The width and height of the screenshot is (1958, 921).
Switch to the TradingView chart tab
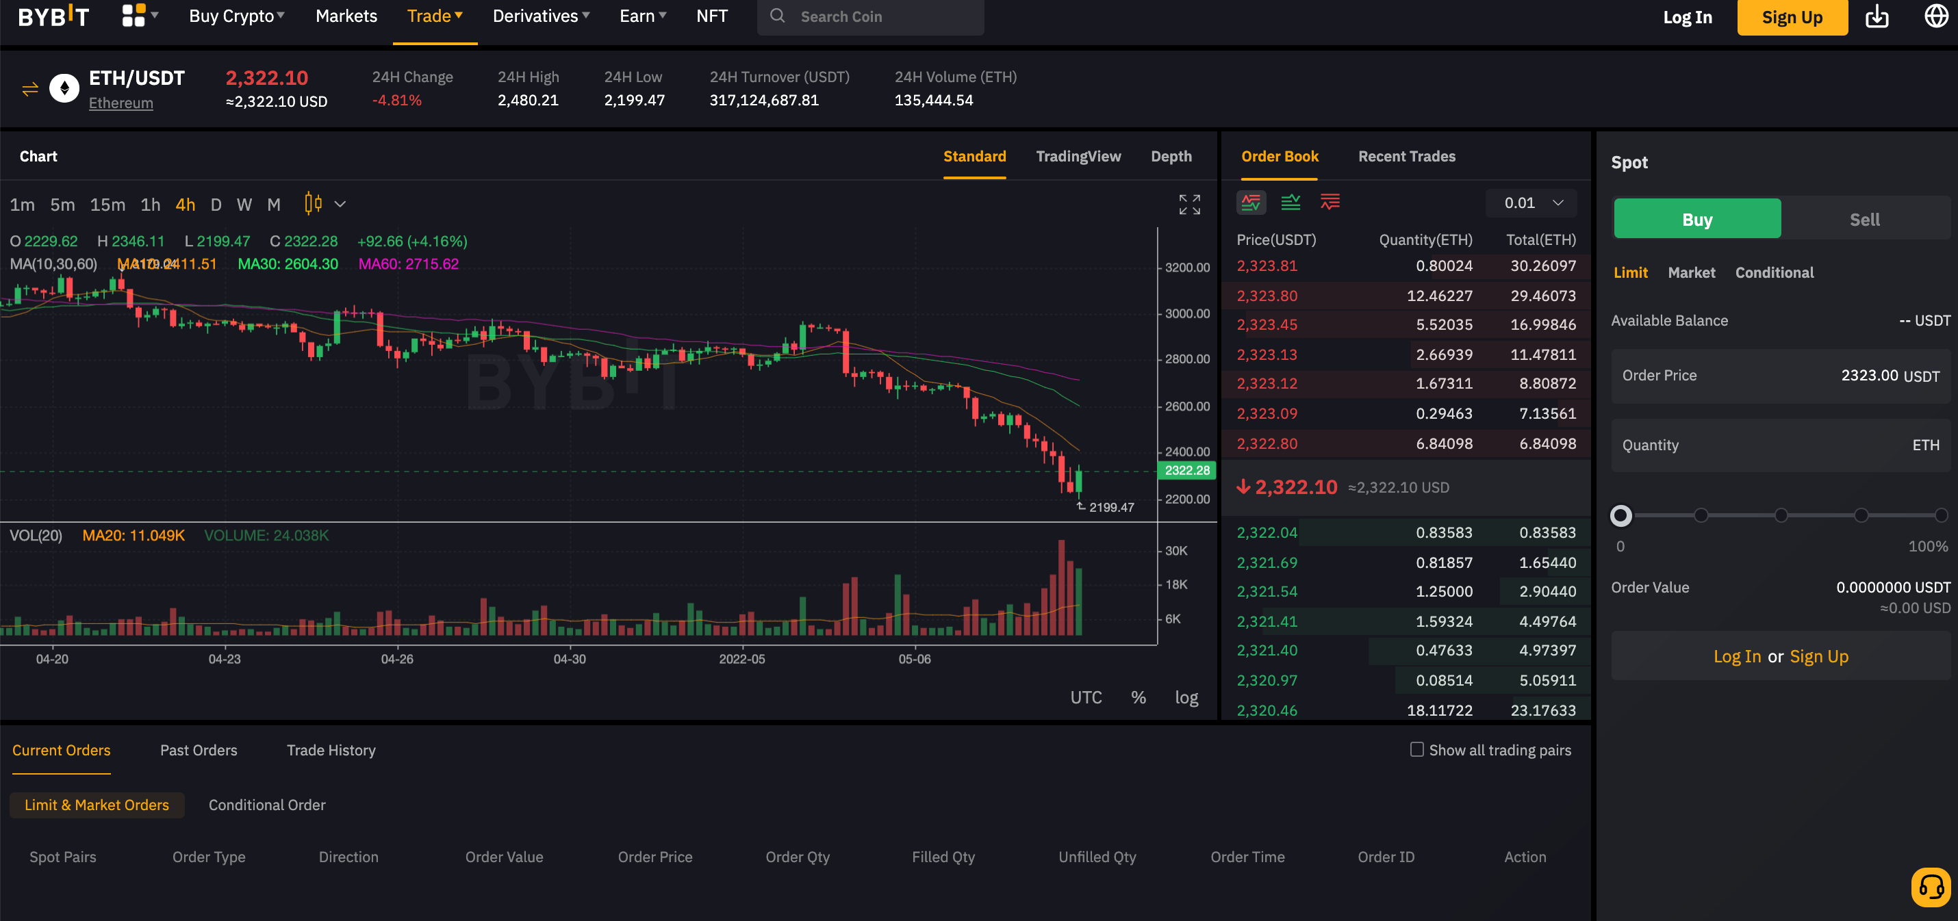tap(1078, 156)
